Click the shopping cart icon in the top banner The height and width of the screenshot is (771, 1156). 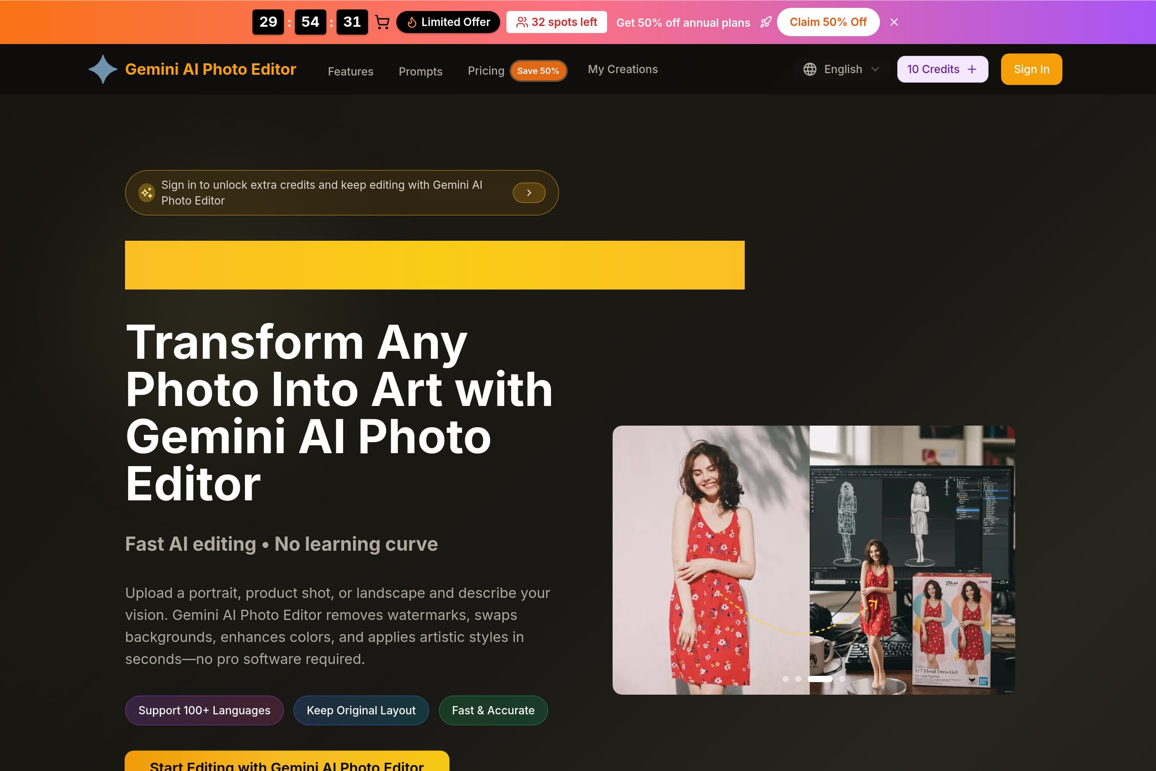point(383,22)
